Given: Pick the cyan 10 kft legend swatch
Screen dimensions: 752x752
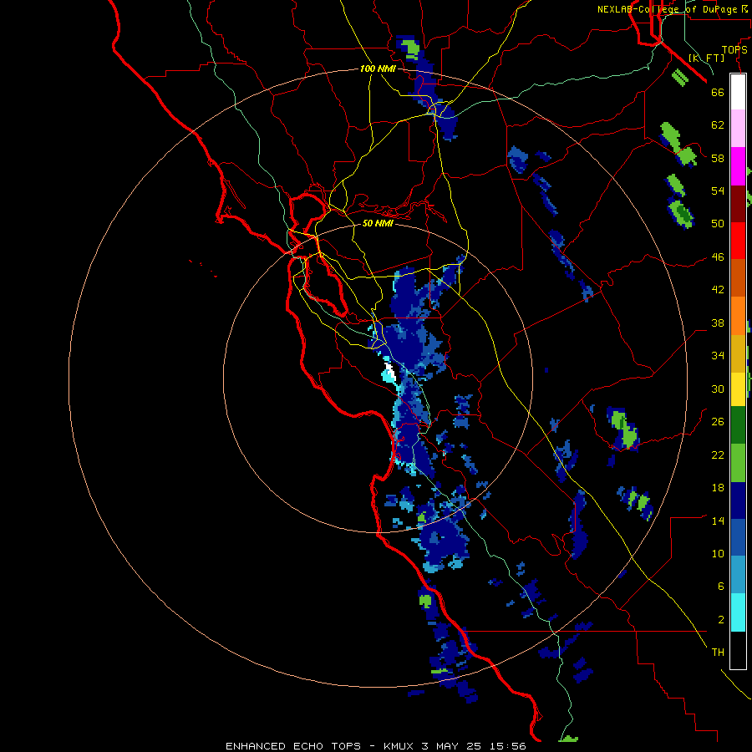Looking at the screenshot, I should (738, 612).
